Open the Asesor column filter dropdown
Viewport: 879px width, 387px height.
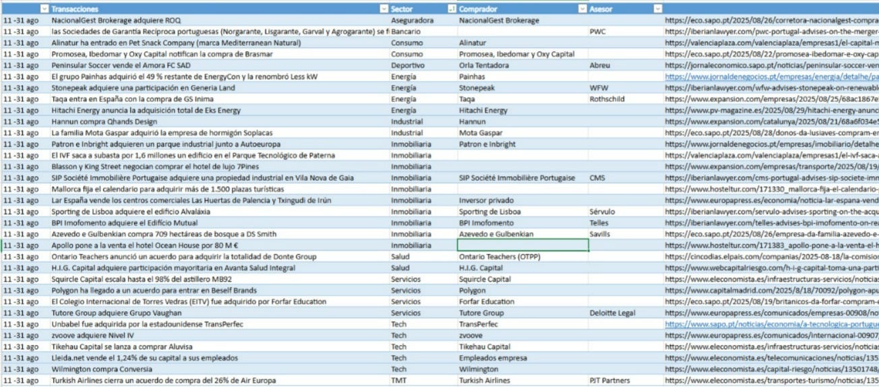click(658, 9)
